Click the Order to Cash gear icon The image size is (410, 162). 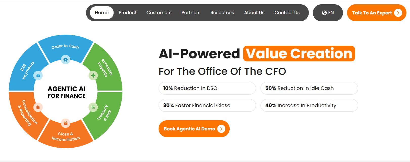coord(66,60)
